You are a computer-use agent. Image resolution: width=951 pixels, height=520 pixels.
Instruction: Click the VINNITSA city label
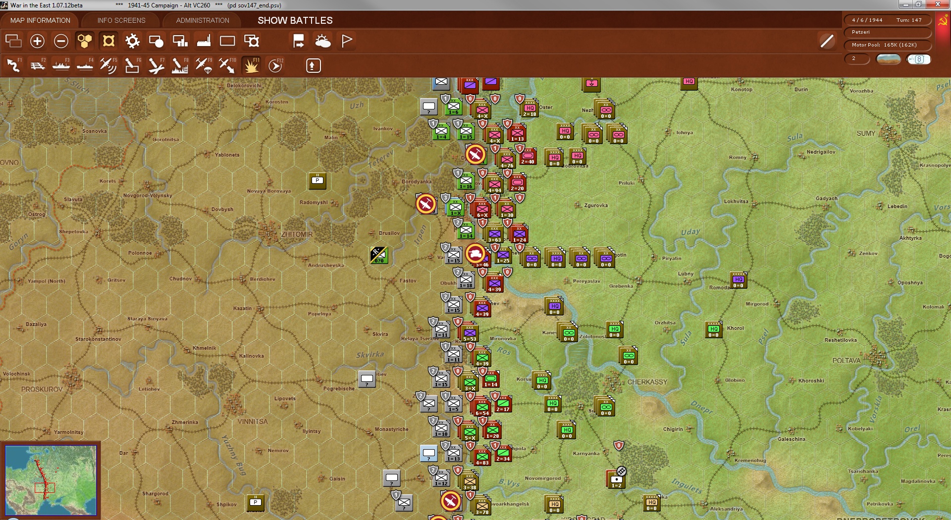pyautogui.click(x=253, y=421)
